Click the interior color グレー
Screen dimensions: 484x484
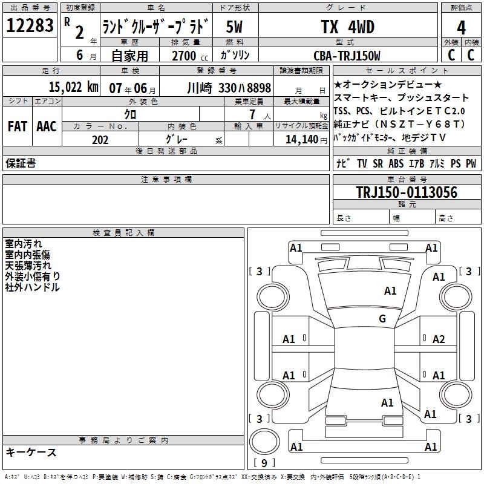point(177,139)
